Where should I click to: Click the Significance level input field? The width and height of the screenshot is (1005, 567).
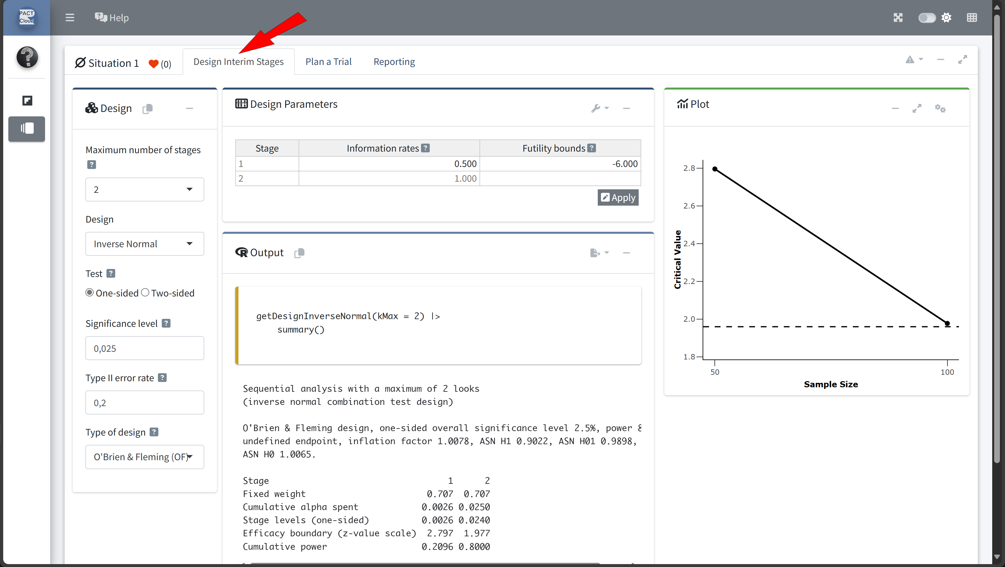[144, 348]
